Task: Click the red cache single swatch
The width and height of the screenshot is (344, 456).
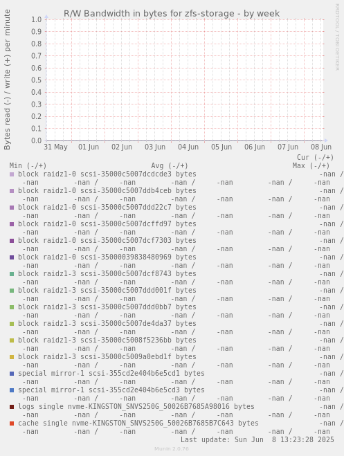Action: point(12,423)
